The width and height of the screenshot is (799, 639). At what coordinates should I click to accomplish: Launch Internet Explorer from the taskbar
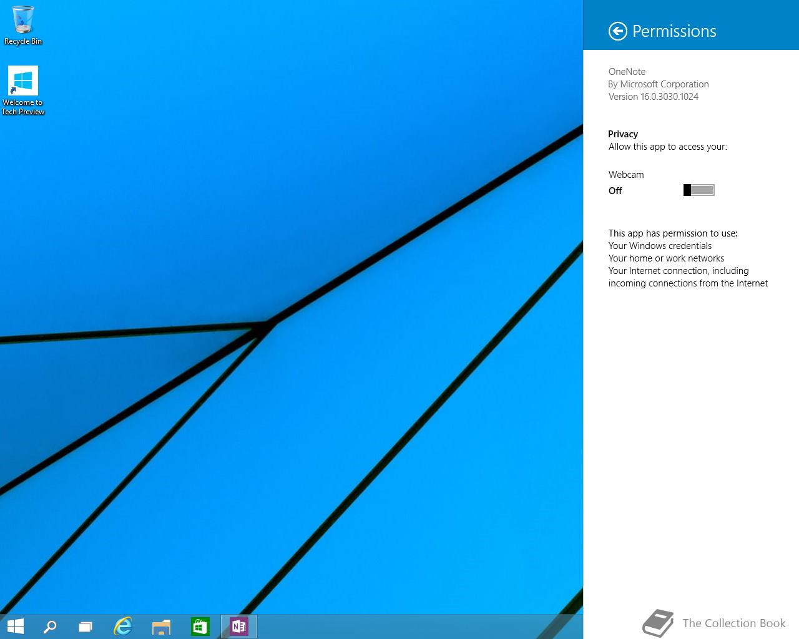tap(123, 627)
